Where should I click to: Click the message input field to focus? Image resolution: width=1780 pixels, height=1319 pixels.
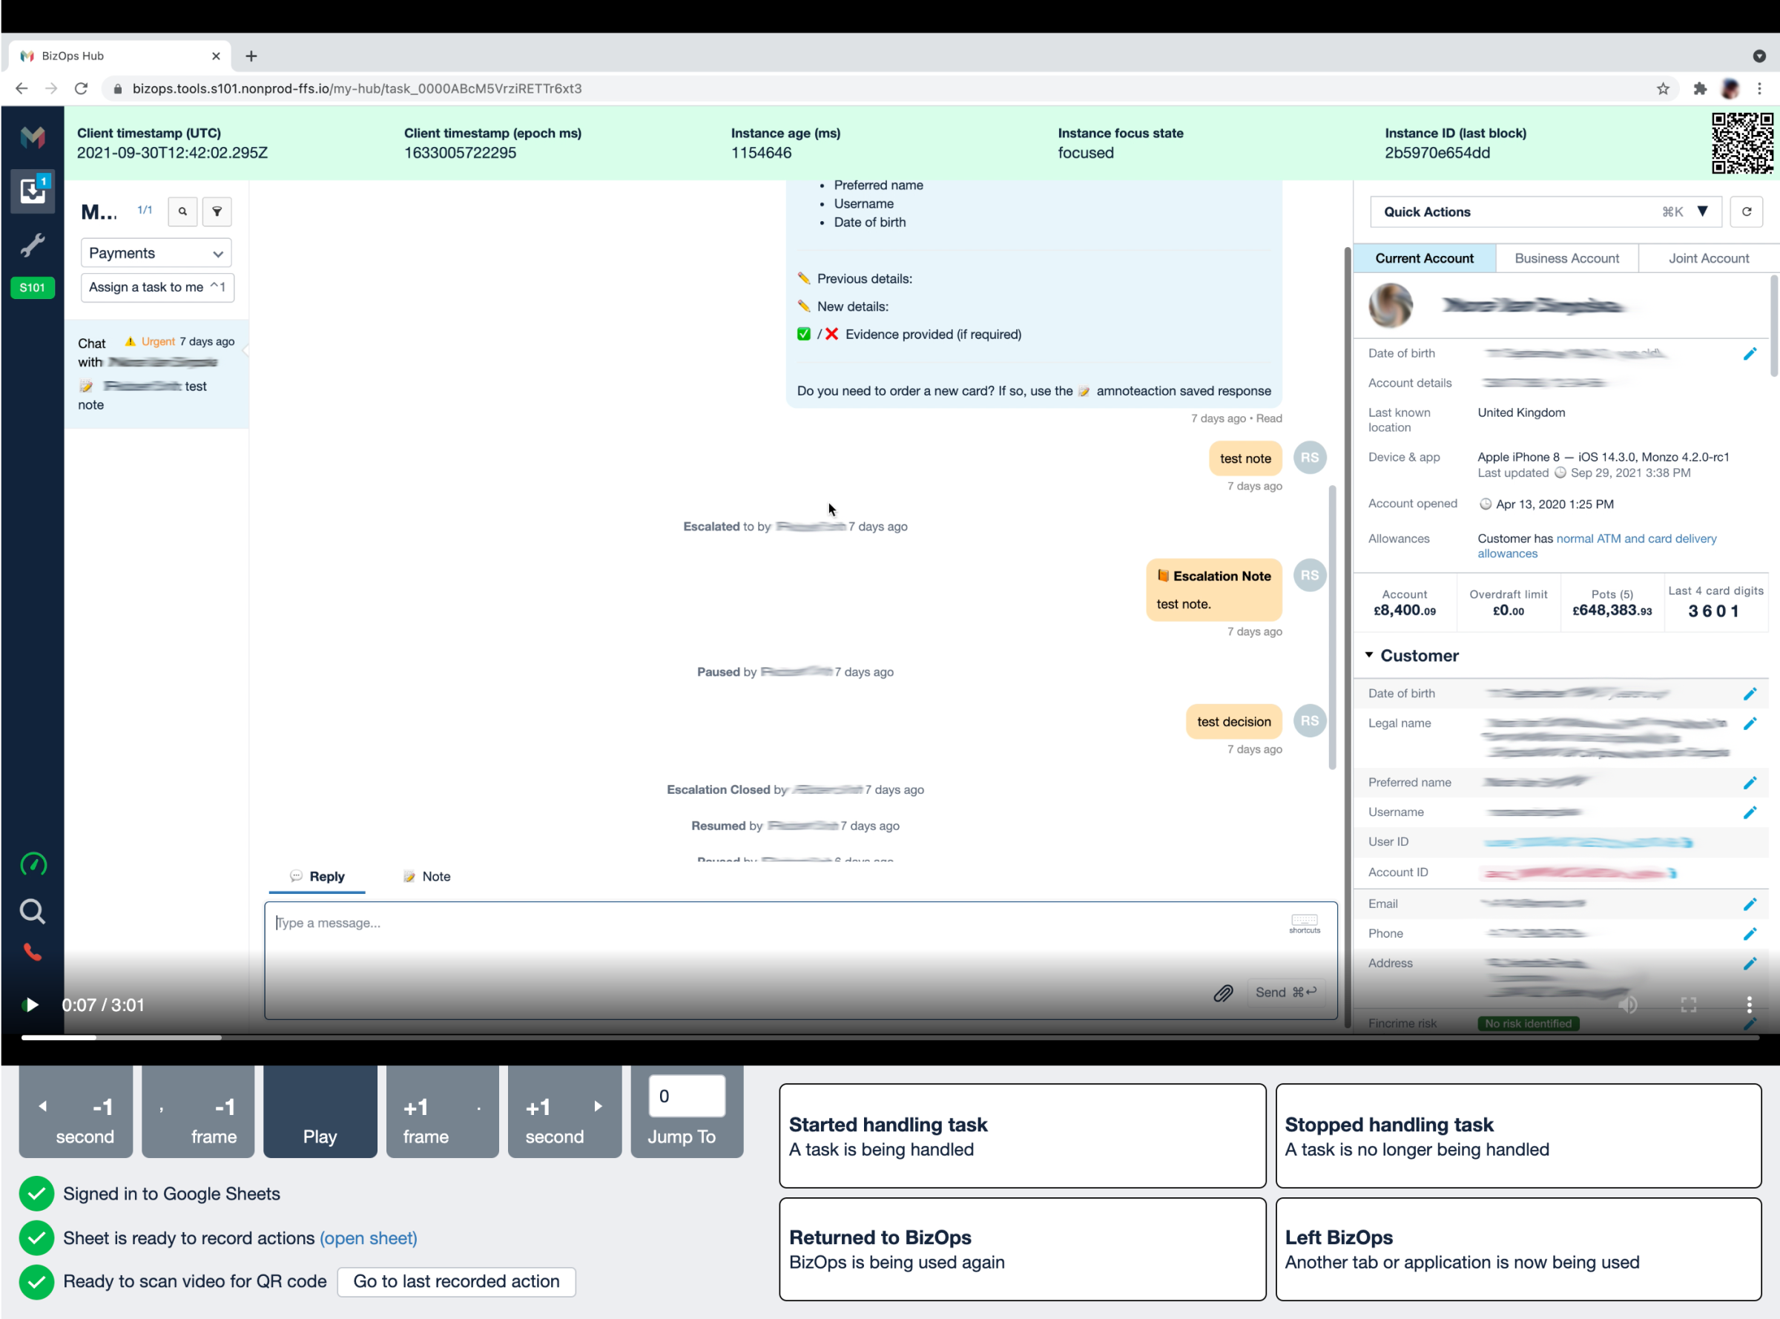coord(801,923)
